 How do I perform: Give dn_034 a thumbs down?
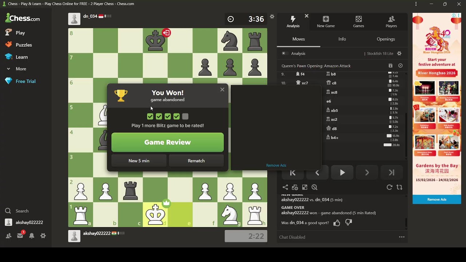348,223
